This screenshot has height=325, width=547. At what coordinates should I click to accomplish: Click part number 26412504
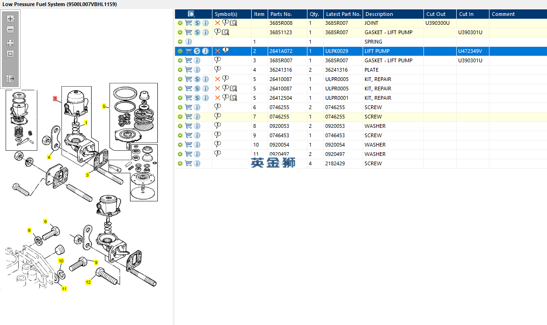point(280,98)
